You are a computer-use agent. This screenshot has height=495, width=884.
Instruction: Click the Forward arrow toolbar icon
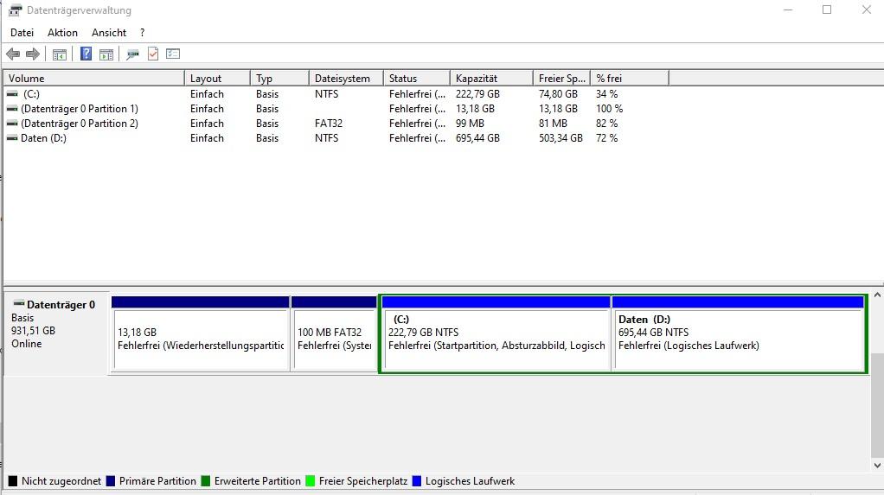(x=33, y=54)
